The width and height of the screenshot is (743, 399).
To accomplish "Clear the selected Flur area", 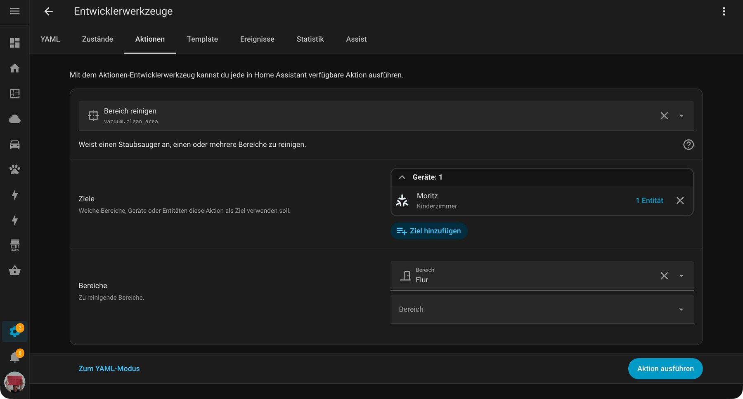I will (664, 276).
